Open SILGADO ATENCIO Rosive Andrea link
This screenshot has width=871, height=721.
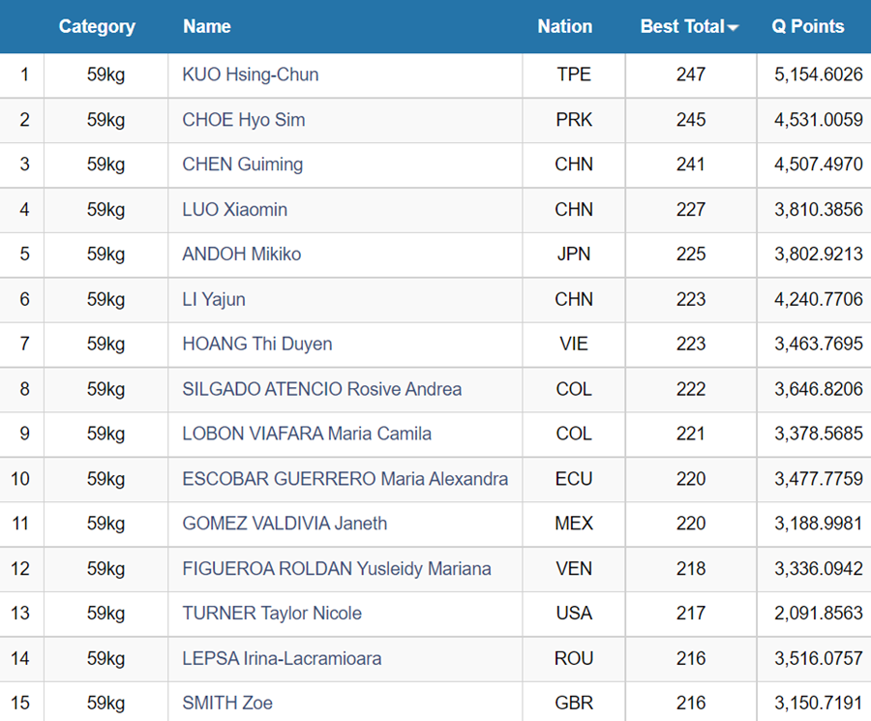point(322,389)
